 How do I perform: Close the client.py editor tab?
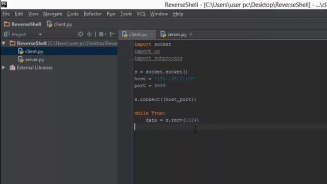[x=152, y=34]
